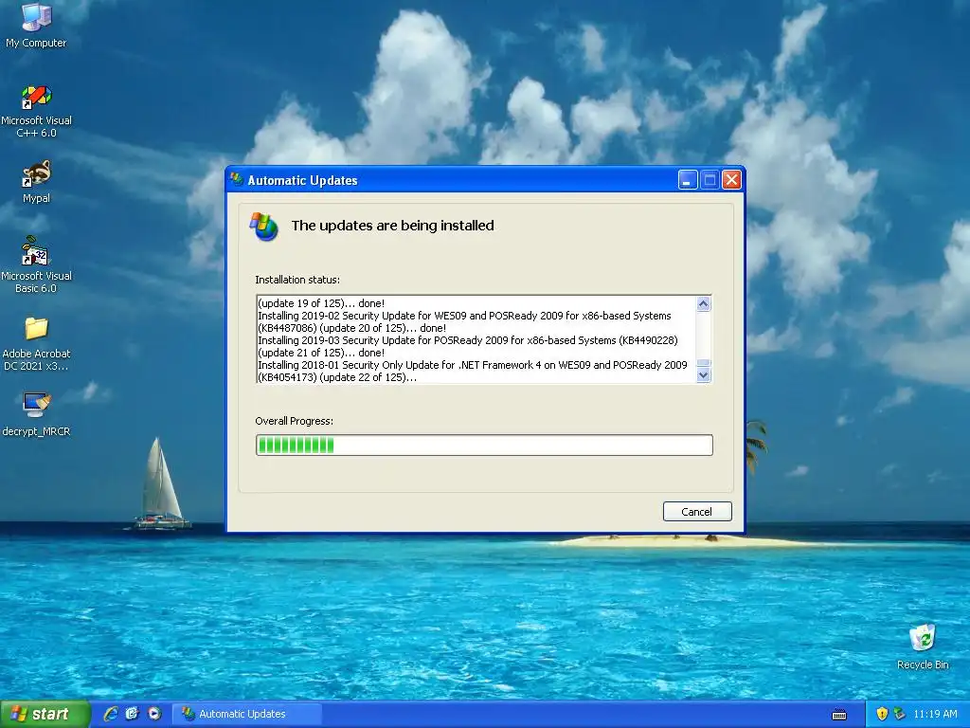Click the 'Installing 2018-01 Security Only Update' line
The image size is (970, 728).
(473, 365)
